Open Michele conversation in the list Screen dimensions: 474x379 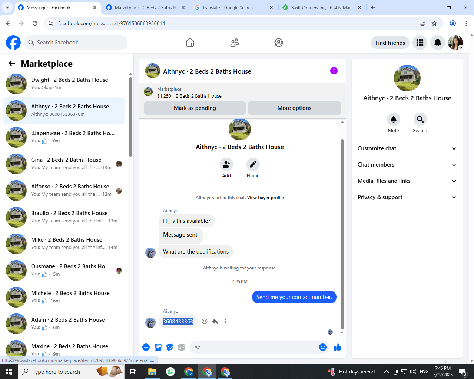[x=64, y=297]
